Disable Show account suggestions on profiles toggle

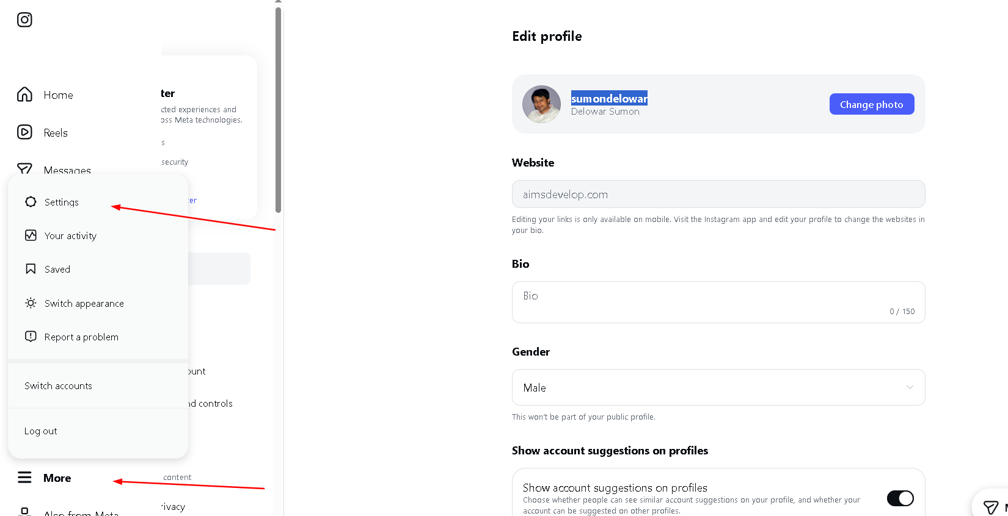point(900,498)
